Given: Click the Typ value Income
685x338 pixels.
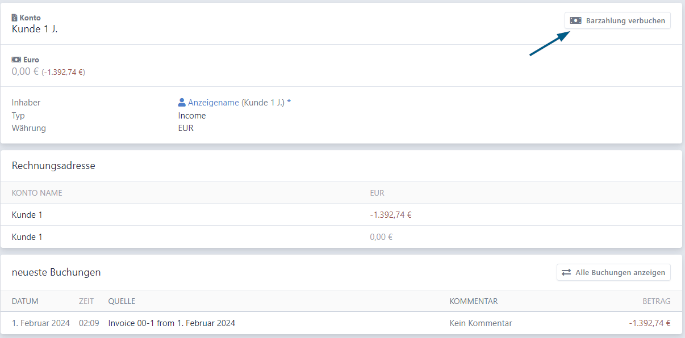Looking at the screenshot, I should [192, 116].
